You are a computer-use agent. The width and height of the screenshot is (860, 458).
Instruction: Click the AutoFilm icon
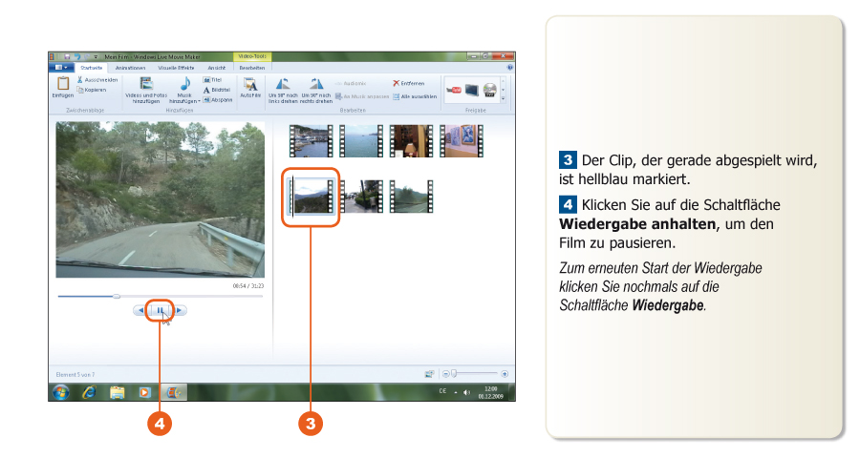pyautogui.click(x=250, y=85)
